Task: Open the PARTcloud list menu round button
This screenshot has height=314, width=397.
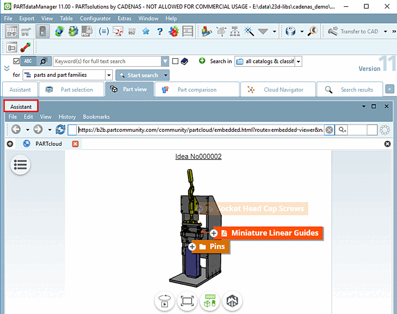Action: (x=21, y=165)
